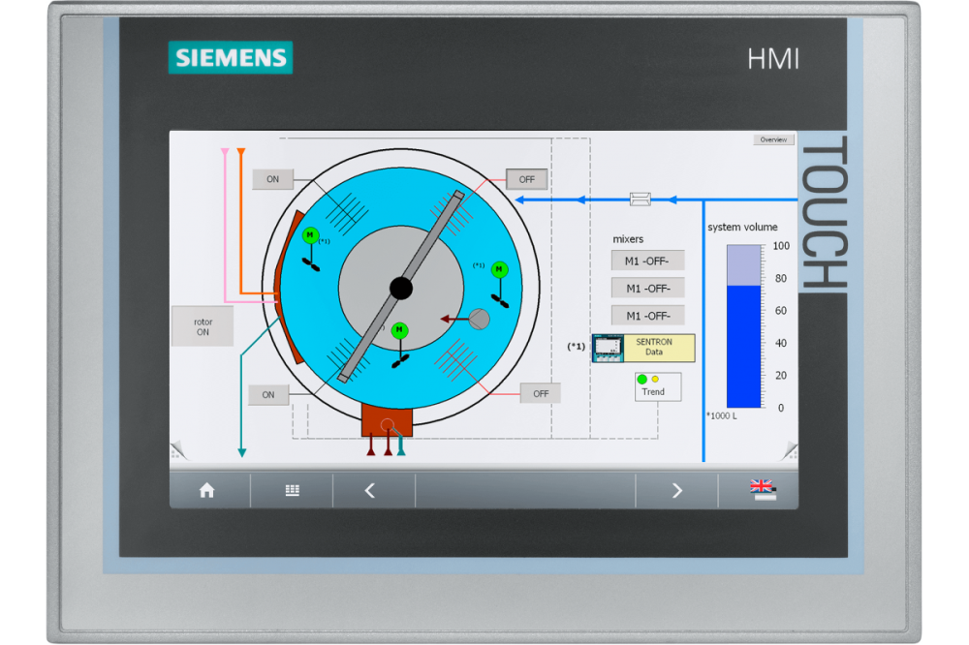Go to previous screen with left chevron
The image size is (969, 645).
(x=369, y=491)
